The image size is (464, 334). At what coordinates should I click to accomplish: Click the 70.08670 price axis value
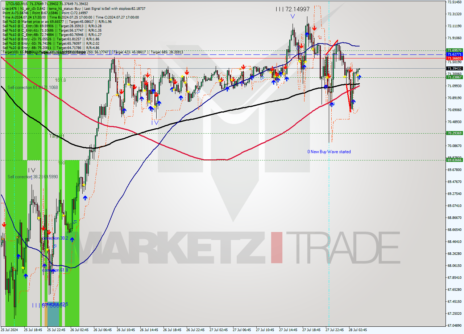pos(454,146)
